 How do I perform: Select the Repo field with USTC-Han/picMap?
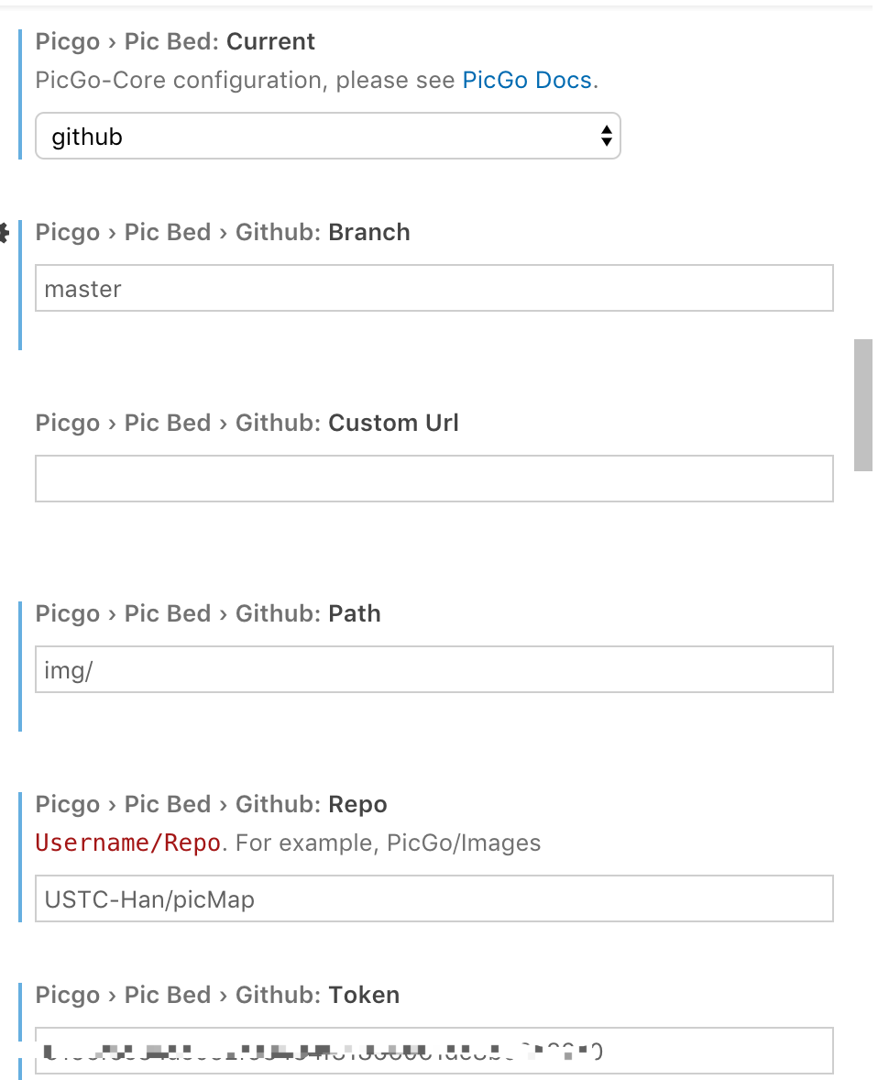point(434,898)
